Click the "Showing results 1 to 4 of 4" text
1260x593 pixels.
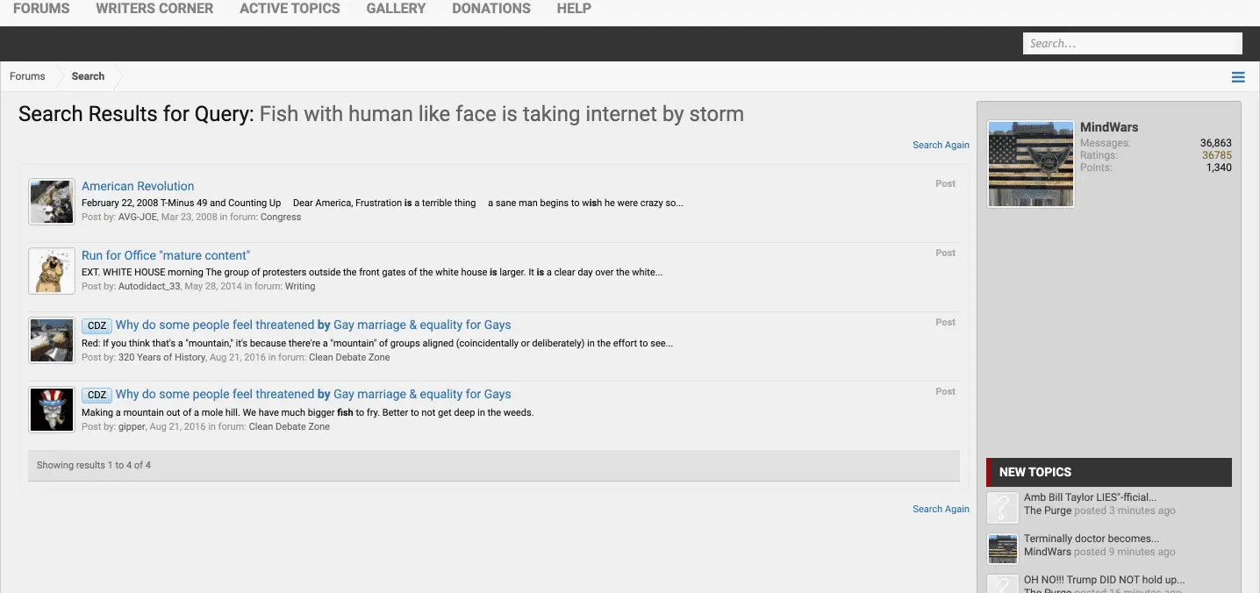94,465
